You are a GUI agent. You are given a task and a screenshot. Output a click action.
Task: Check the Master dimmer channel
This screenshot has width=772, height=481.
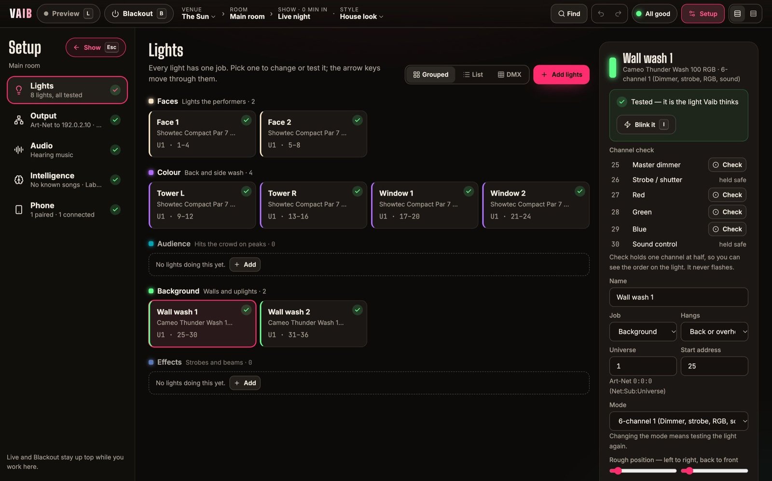click(x=727, y=165)
